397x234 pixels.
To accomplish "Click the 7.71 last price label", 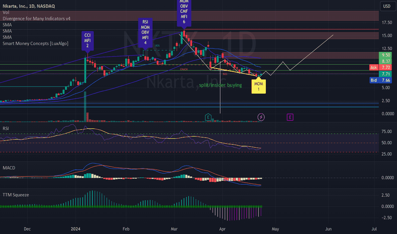I will tap(385, 74).
